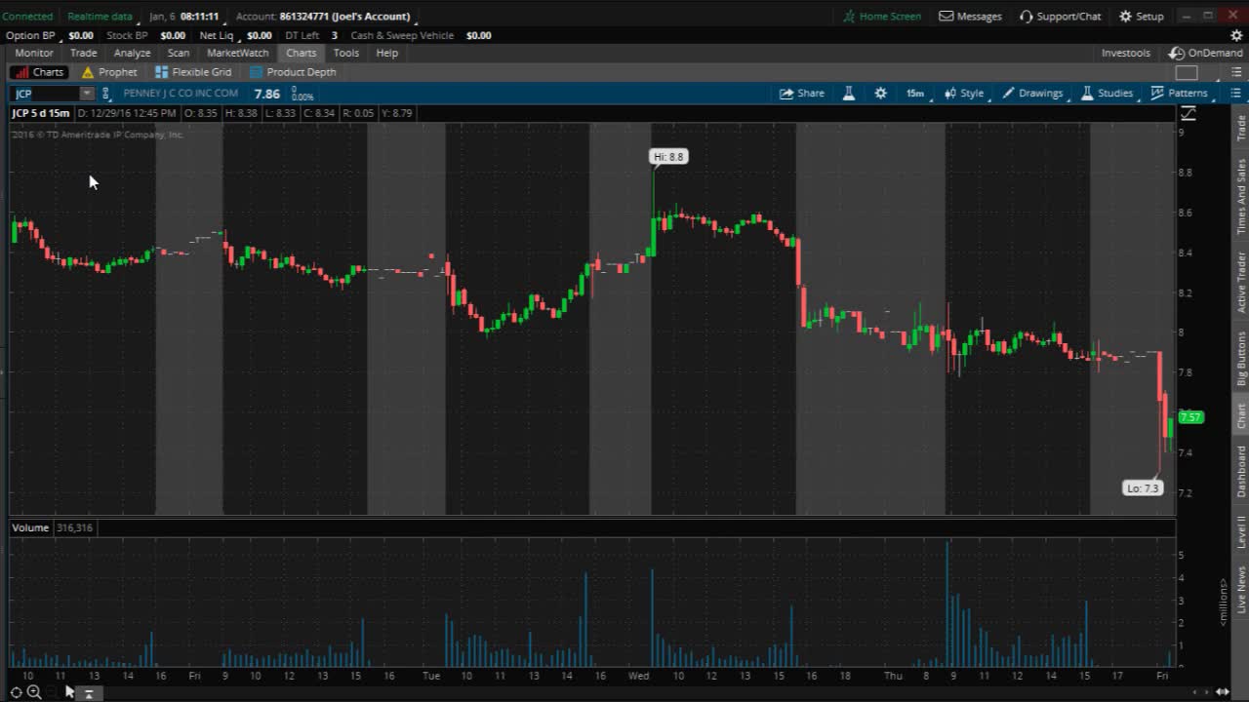Open Support/Chat headset option

point(1060,16)
